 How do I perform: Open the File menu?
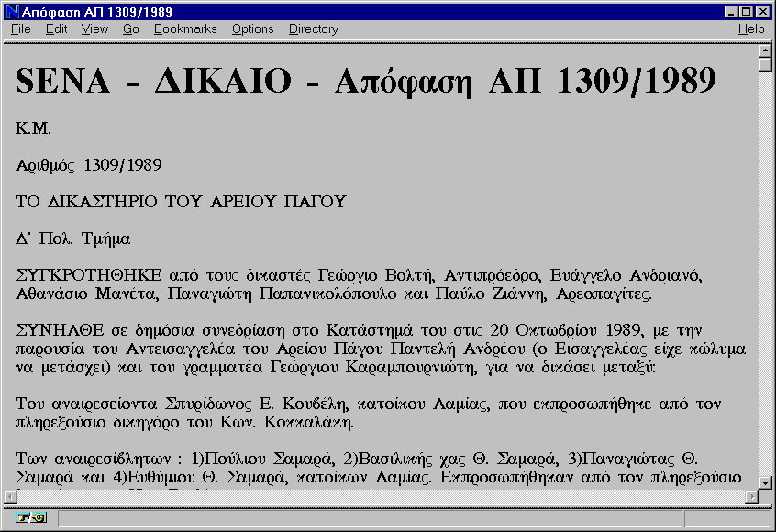coord(21,29)
